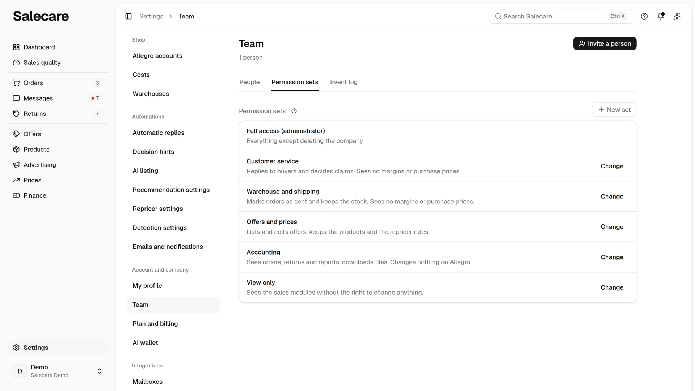Screen dimensions: 695x391
Task: Click the Full access (administrator) row
Action: (438, 136)
